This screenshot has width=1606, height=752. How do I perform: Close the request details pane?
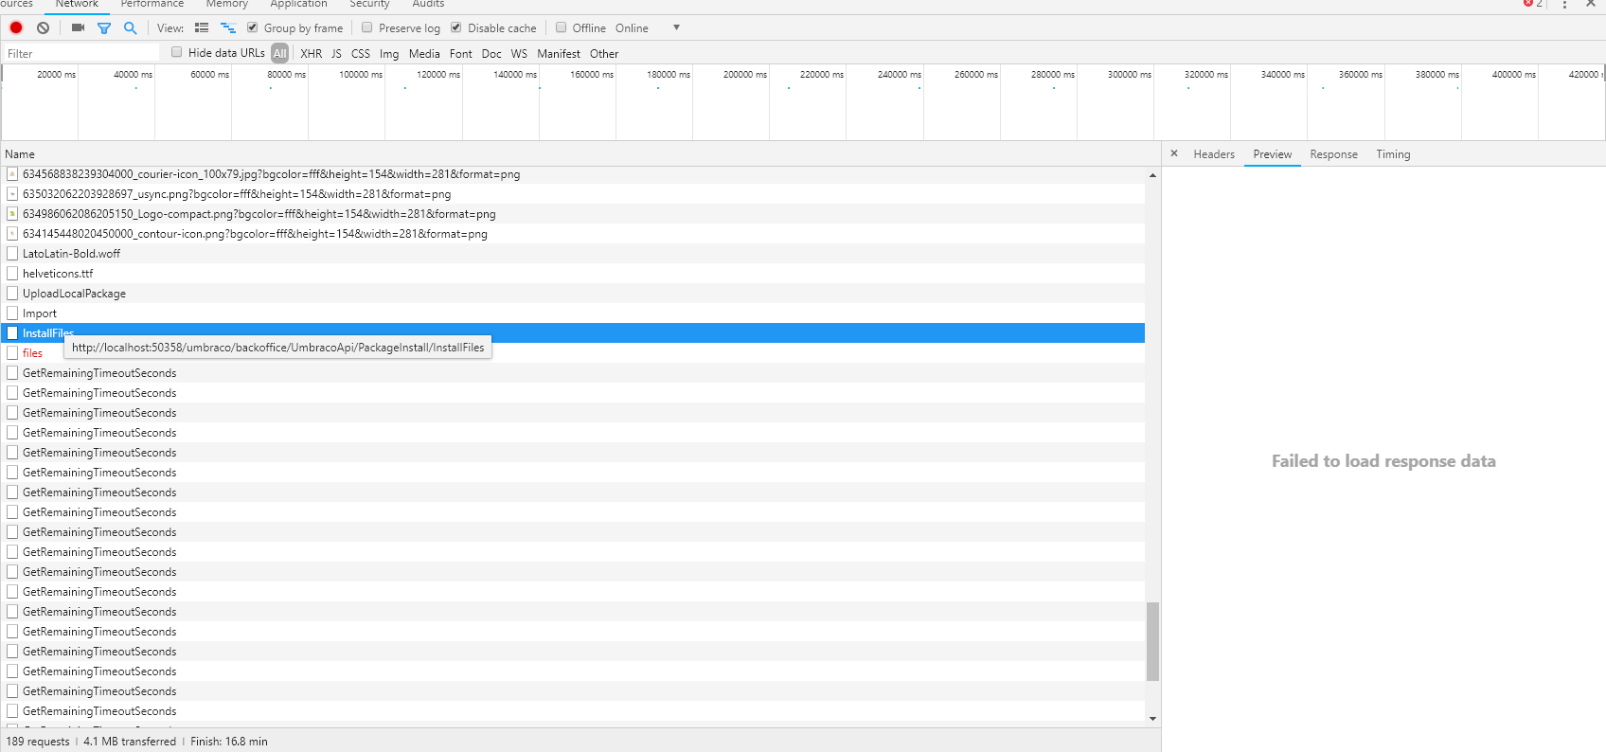click(1174, 153)
